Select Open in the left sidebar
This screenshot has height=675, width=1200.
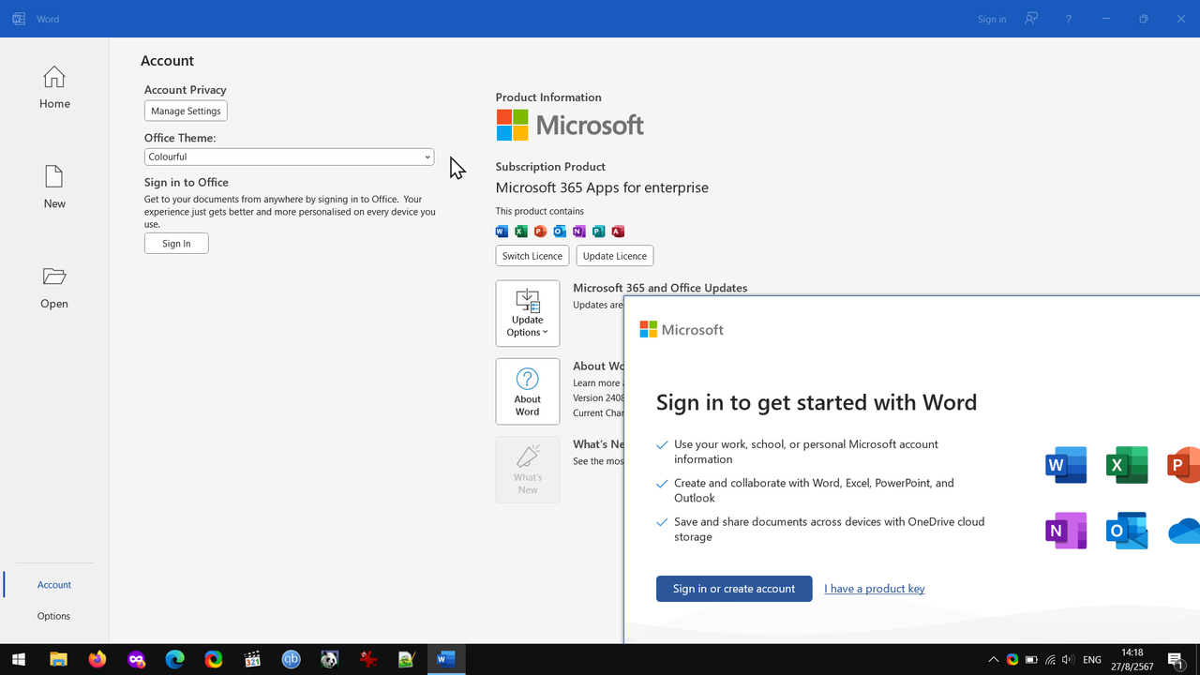(x=54, y=288)
